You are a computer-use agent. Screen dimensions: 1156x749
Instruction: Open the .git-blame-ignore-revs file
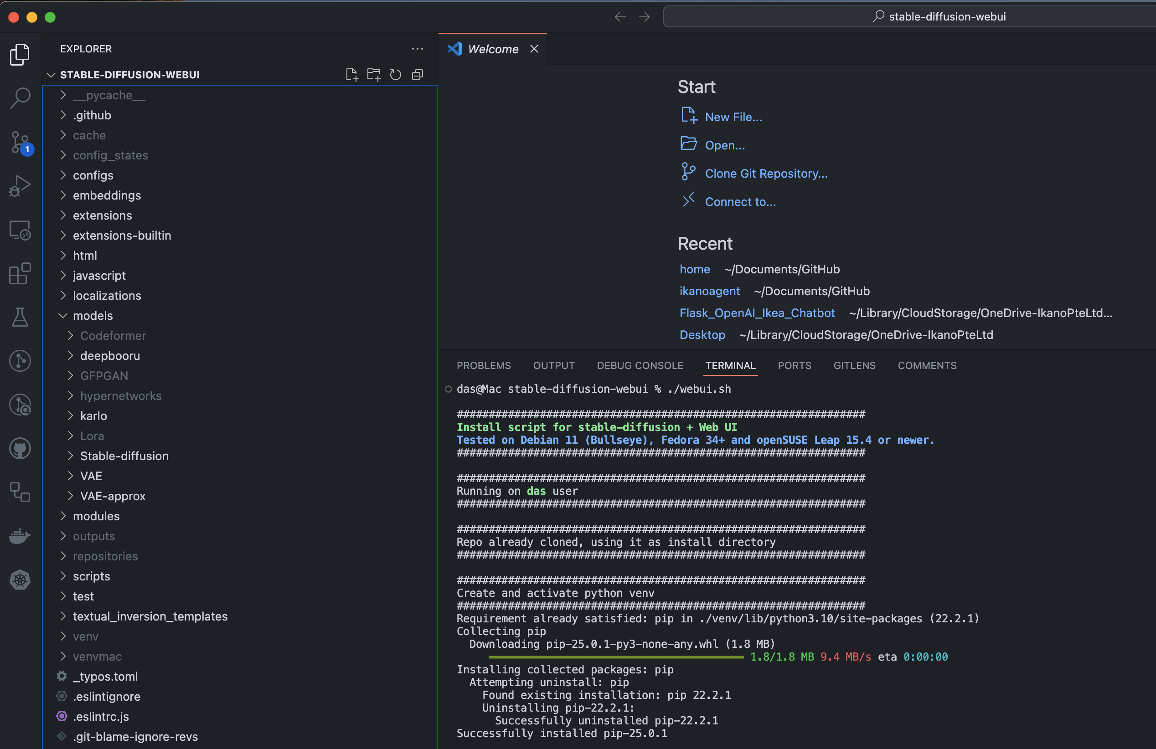point(135,736)
